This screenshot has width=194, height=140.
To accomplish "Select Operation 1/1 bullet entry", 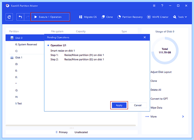I will 57,45.
